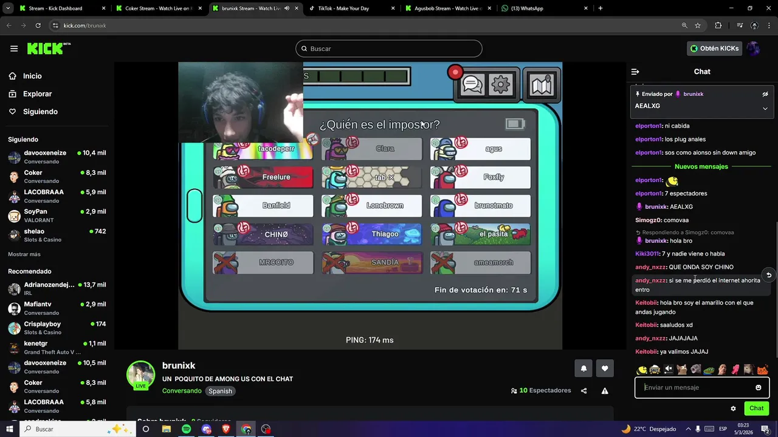Open Spotify from the taskbar
The image size is (778, 437).
point(186,429)
